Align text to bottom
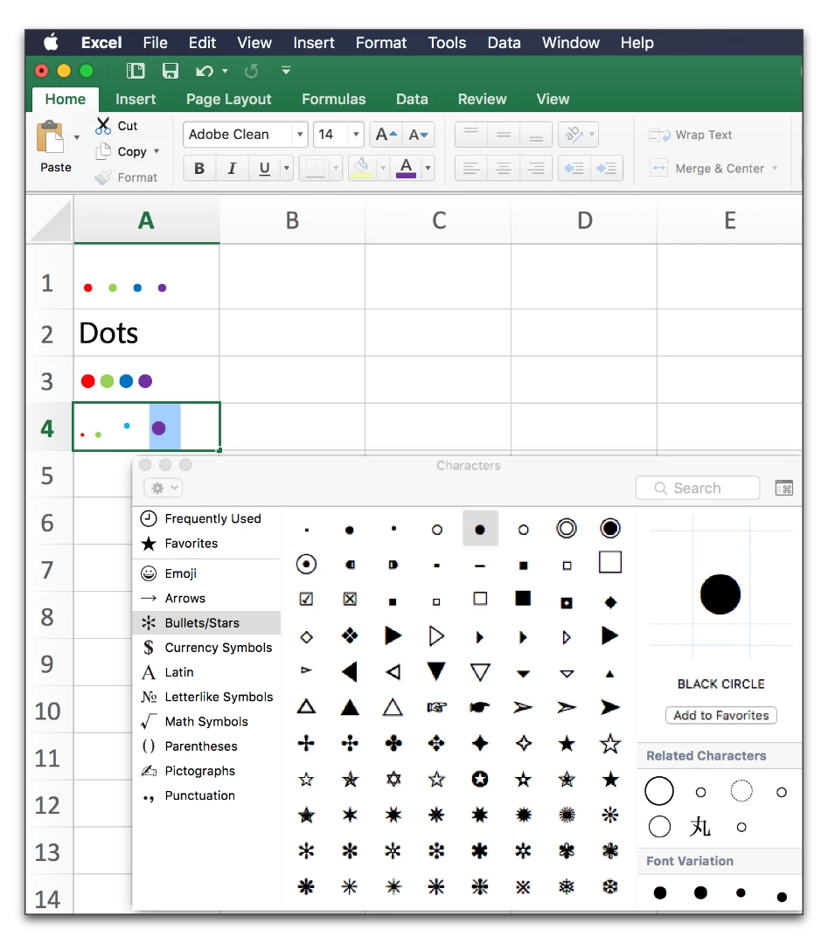Screen dimensions: 828x944 point(536,135)
